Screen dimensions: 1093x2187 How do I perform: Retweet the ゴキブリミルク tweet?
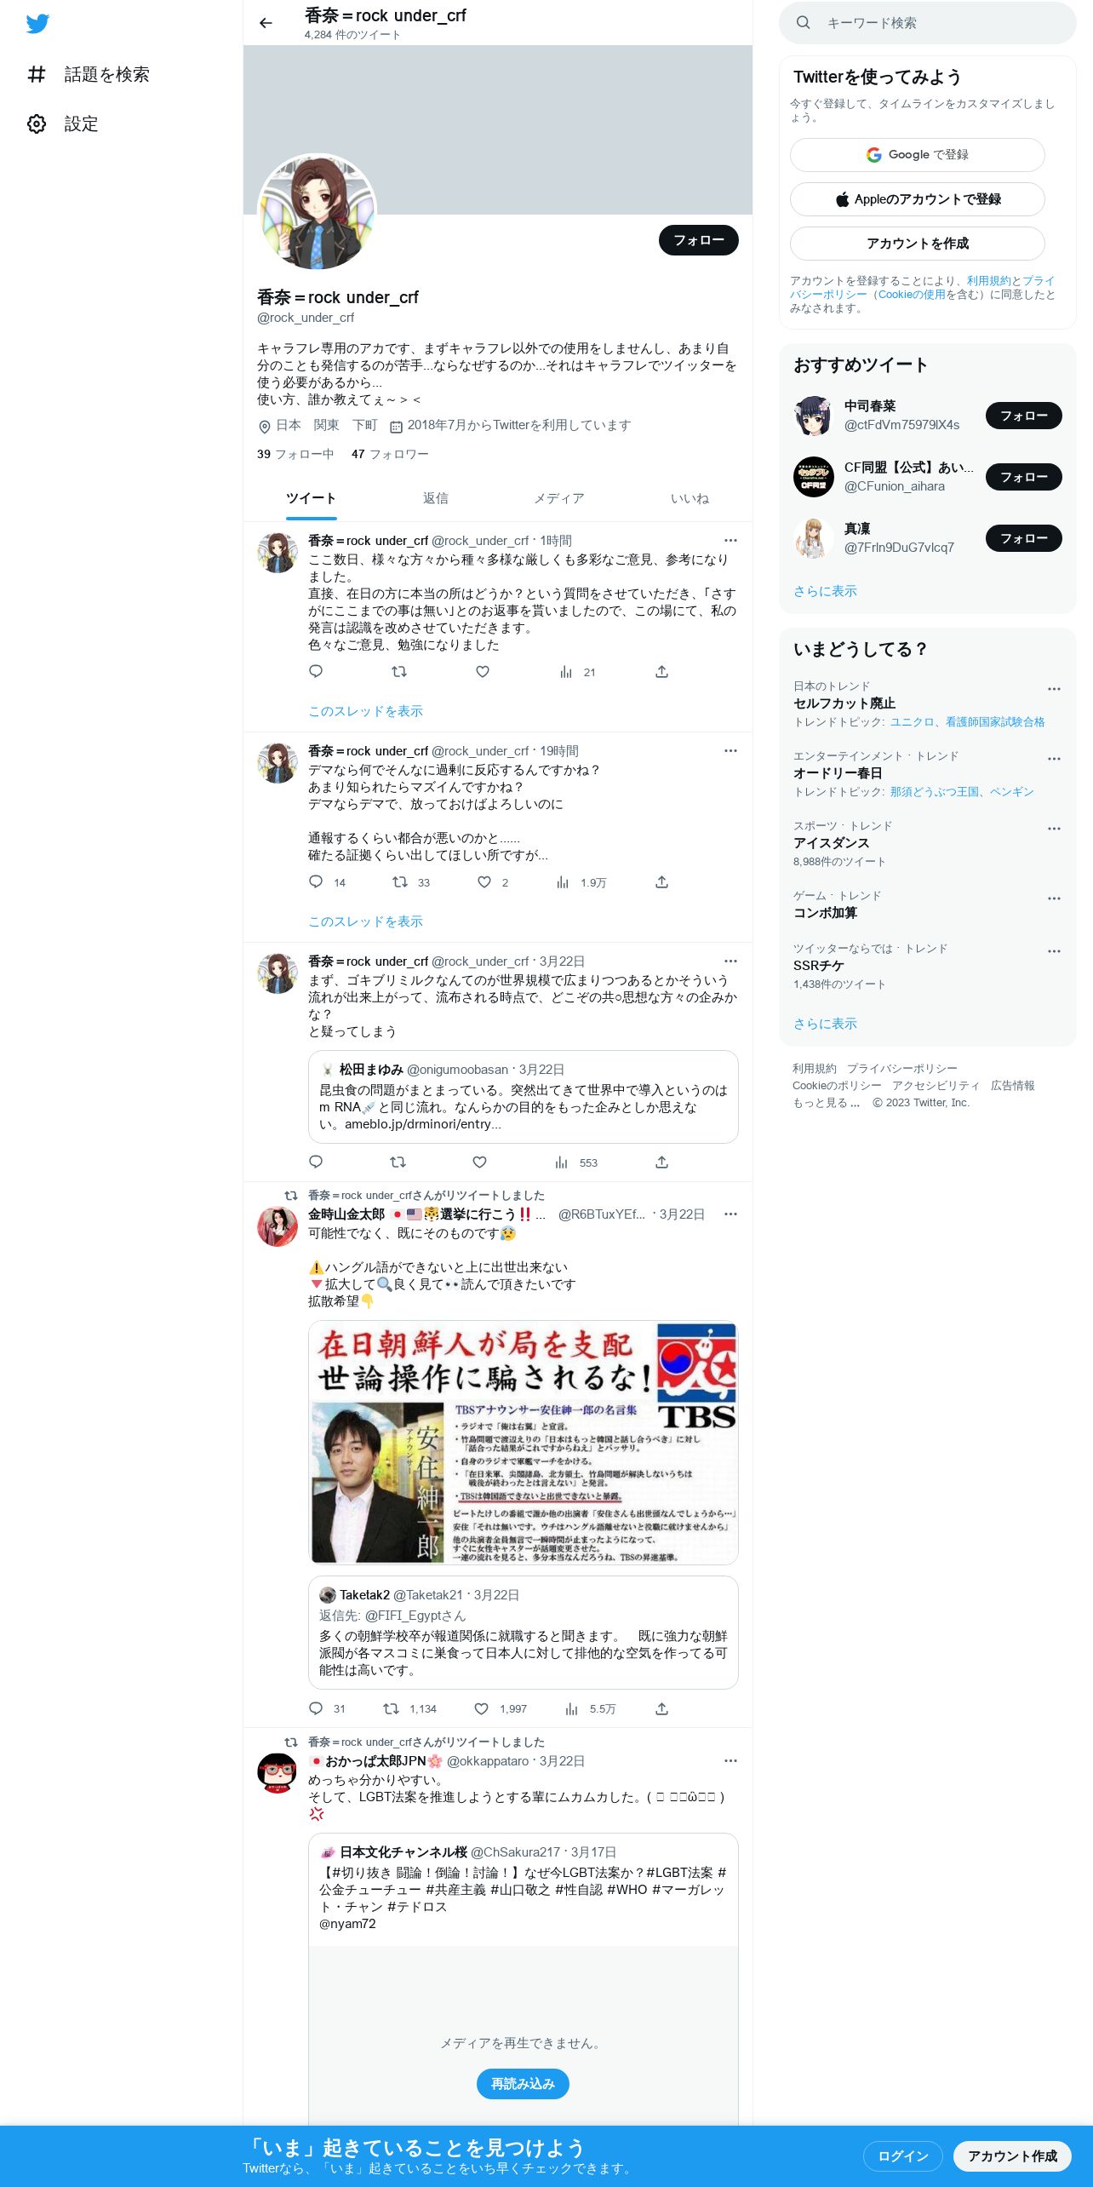coord(398,1162)
